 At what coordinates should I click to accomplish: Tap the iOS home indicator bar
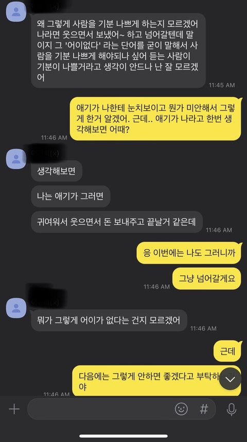123,436
